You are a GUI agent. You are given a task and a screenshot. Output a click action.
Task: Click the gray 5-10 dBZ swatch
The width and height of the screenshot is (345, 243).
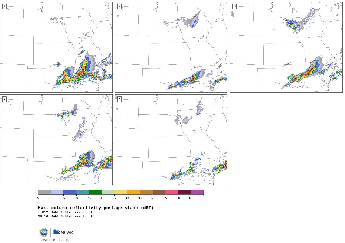tap(44, 192)
